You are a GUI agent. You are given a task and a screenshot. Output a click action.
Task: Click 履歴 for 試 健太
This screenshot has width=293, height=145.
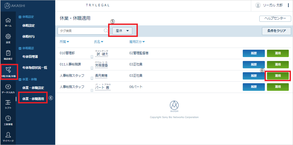pos(254,53)
